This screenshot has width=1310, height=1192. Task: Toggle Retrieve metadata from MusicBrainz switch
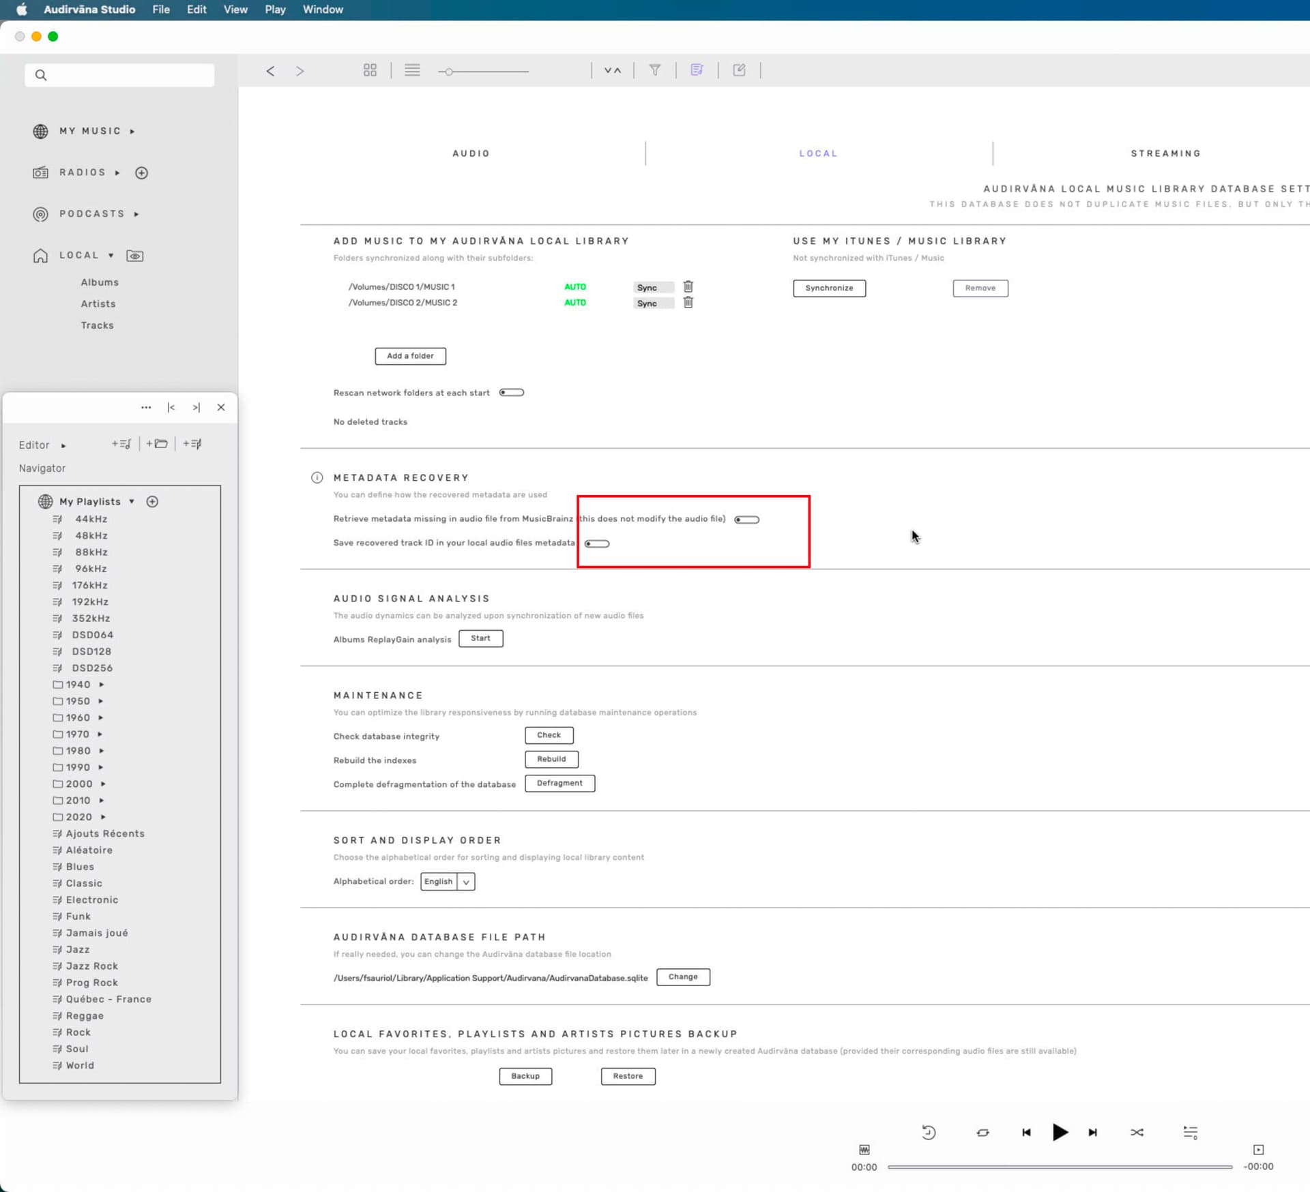pos(747,520)
